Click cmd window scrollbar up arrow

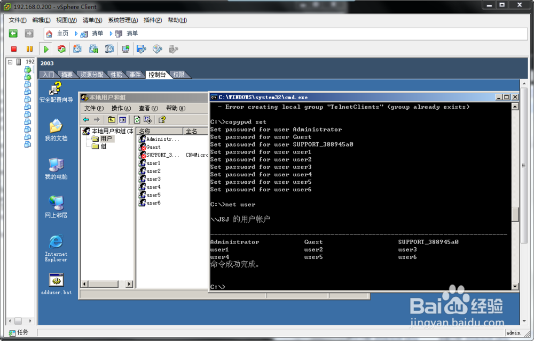[515, 107]
